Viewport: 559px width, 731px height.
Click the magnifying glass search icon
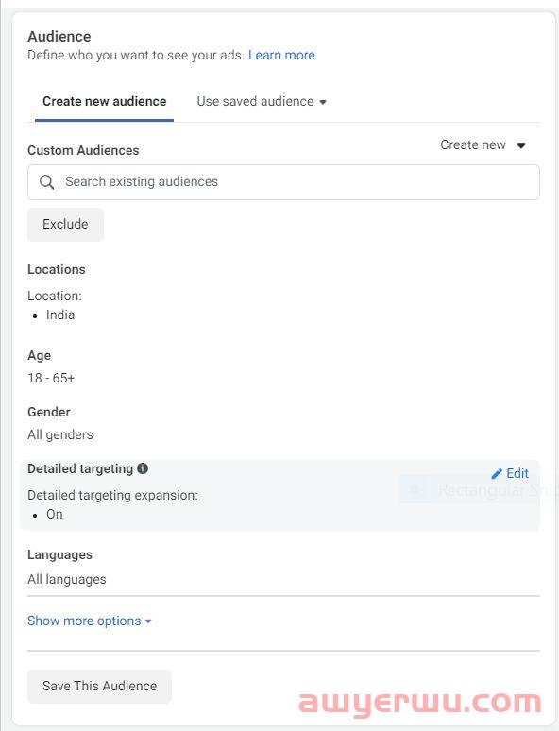pyautogui.click(x=46, y=182)
